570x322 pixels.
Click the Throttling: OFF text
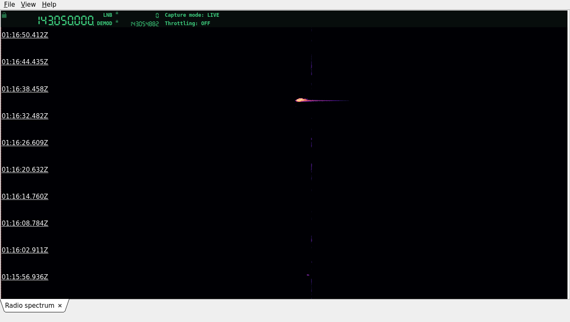(187, 23)
